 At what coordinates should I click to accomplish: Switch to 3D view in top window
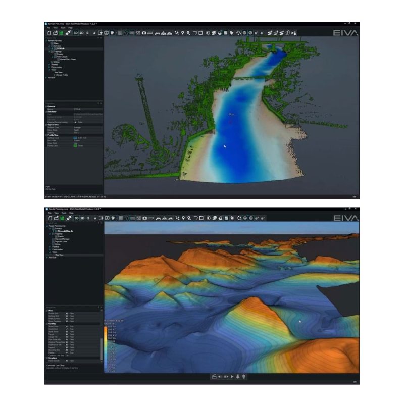pos(76,33)
